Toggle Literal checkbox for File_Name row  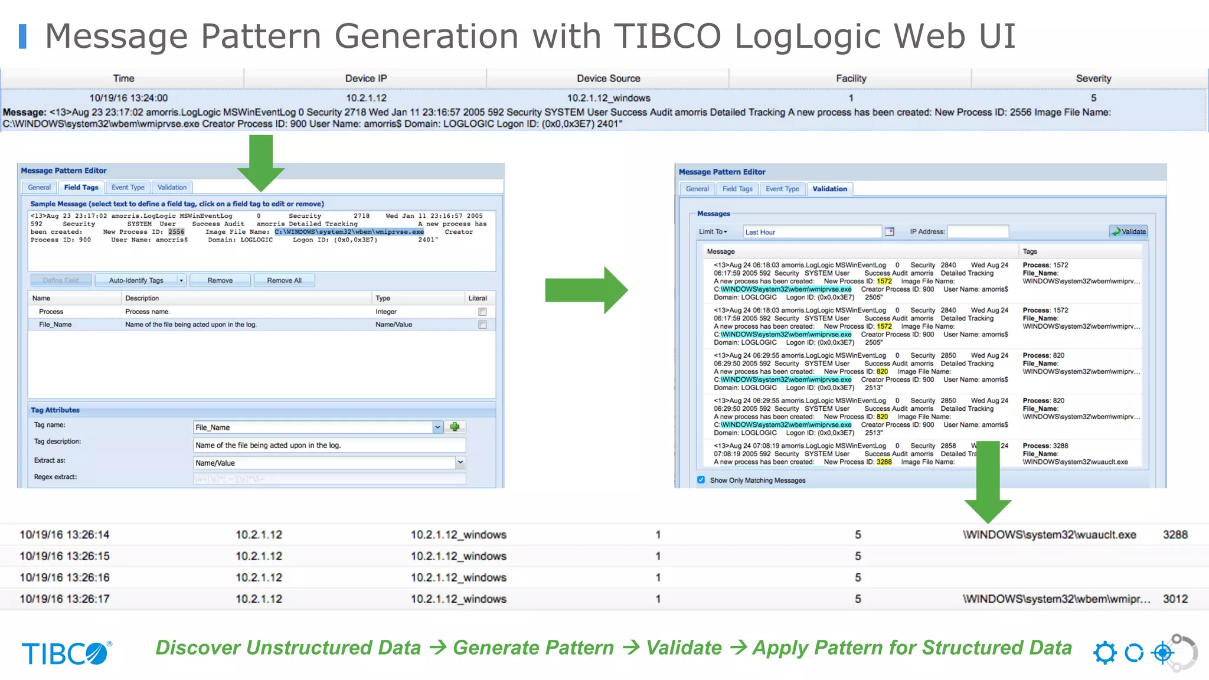[x=482, y=325]
